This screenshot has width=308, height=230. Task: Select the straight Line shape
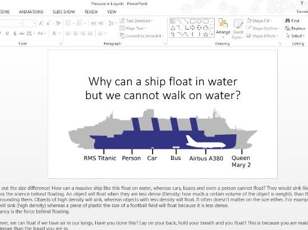coord(179,21)
